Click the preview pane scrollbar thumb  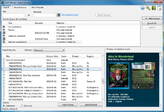161,61
